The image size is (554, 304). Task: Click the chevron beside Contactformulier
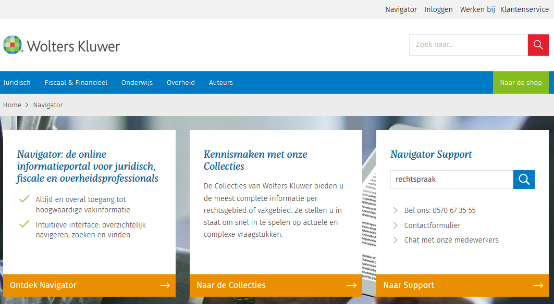click(x=396, y=225)
